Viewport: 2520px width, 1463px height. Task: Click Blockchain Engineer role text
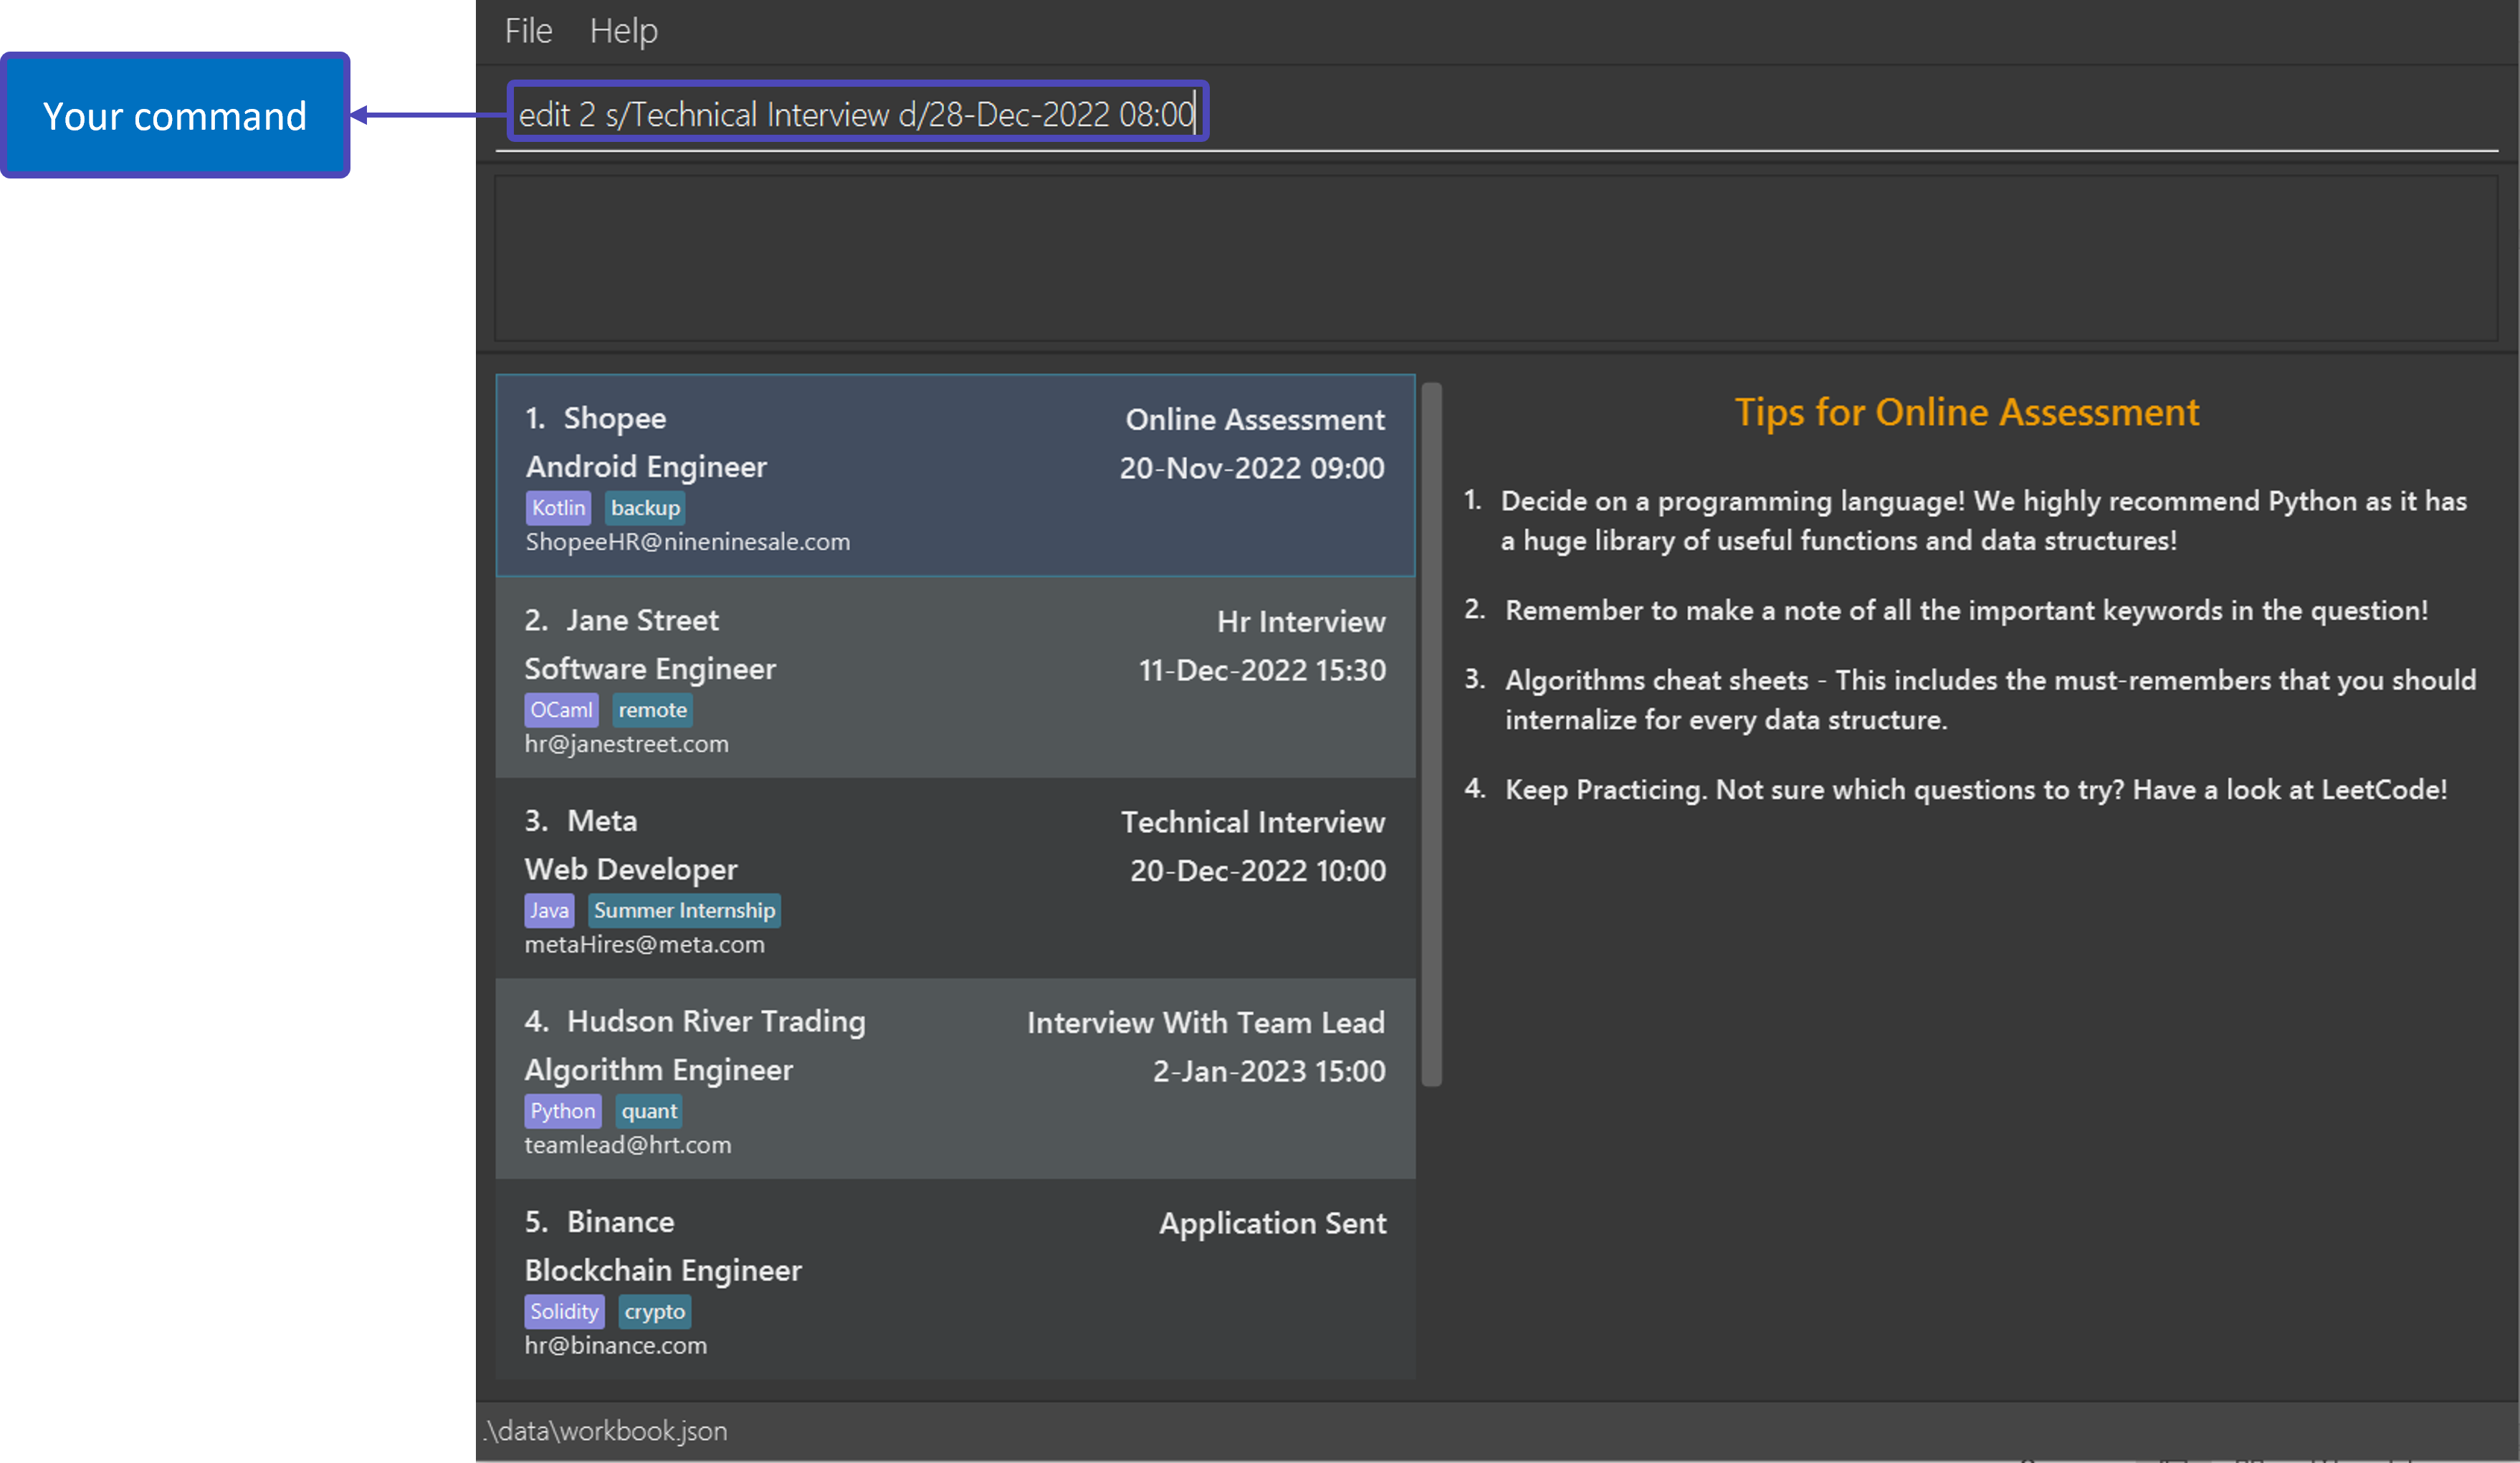[663, 1271]
